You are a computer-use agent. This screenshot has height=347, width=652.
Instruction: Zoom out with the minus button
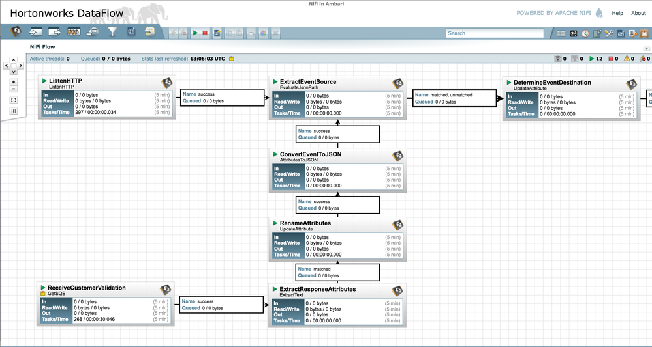click(x=14, y=89)
